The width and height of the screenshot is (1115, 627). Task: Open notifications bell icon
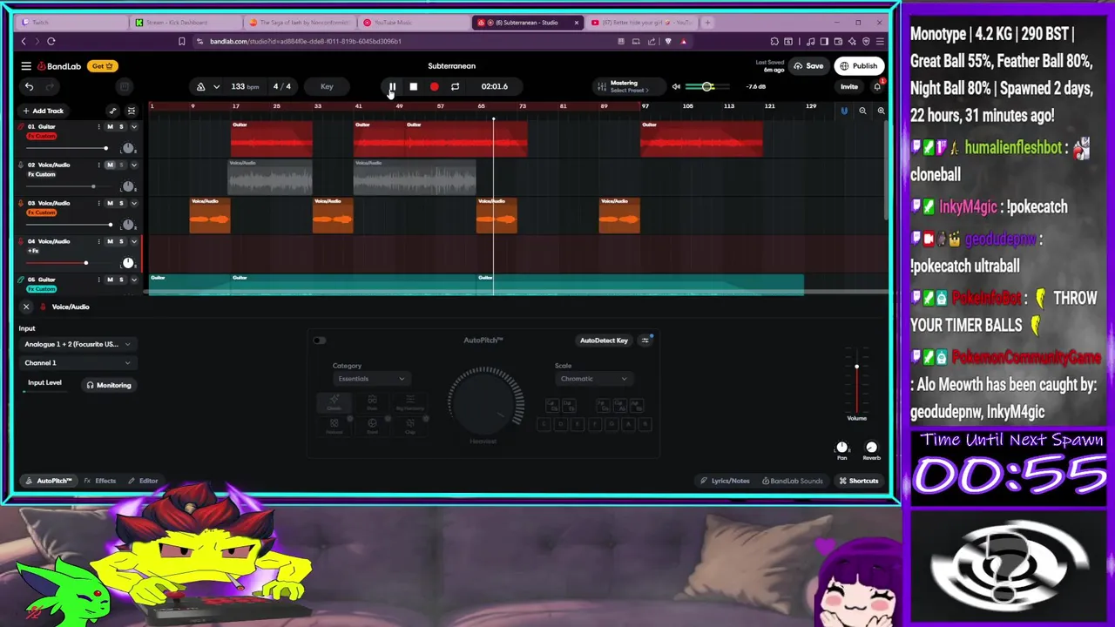pos(877,86)
